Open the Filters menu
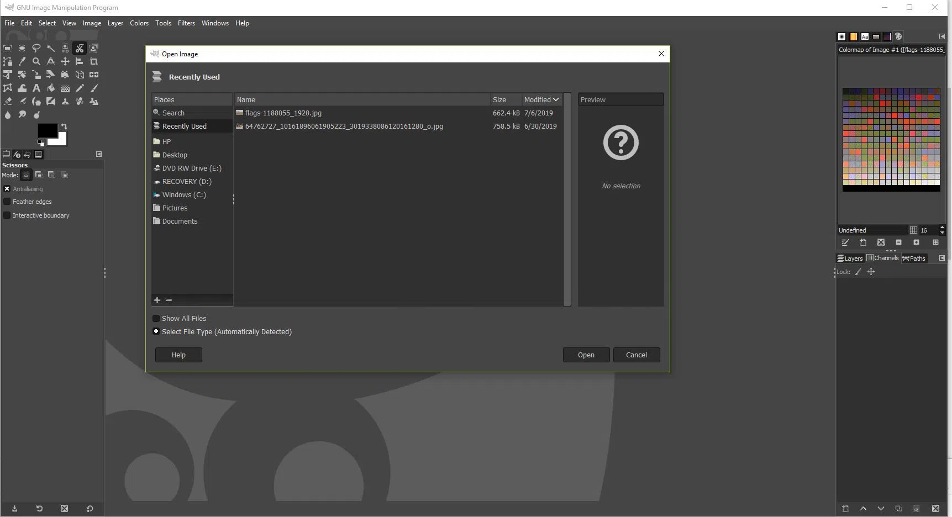Screen dimensions: 952x517 (x=186, y=23)
